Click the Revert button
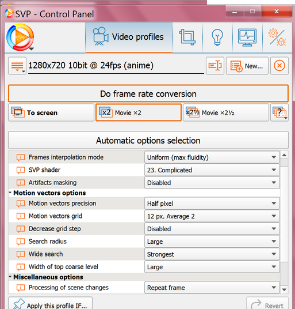 click(x=267, y=303)
